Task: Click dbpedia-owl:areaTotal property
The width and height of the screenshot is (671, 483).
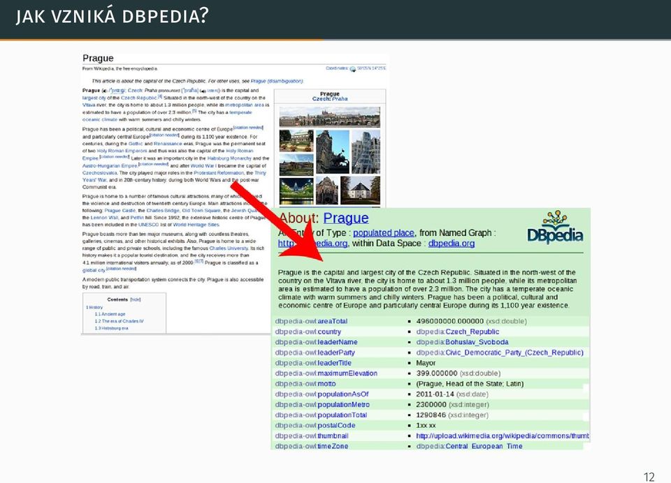Action: coord(311,322)
